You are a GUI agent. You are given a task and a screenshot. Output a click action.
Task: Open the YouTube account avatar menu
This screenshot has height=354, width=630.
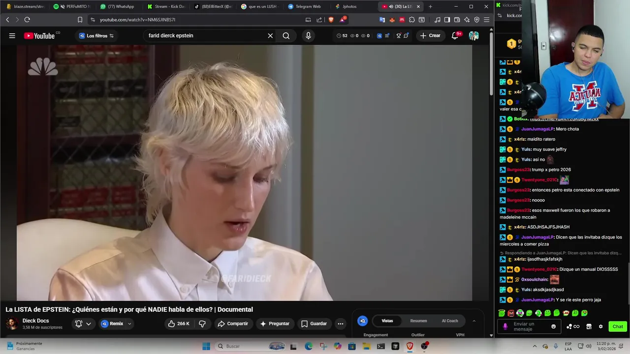tap(473, 35)
